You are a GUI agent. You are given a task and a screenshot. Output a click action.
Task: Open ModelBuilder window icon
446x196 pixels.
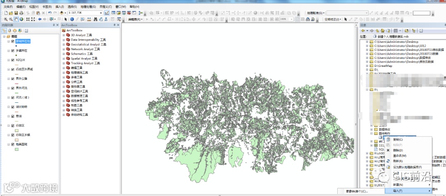(140, 13)
